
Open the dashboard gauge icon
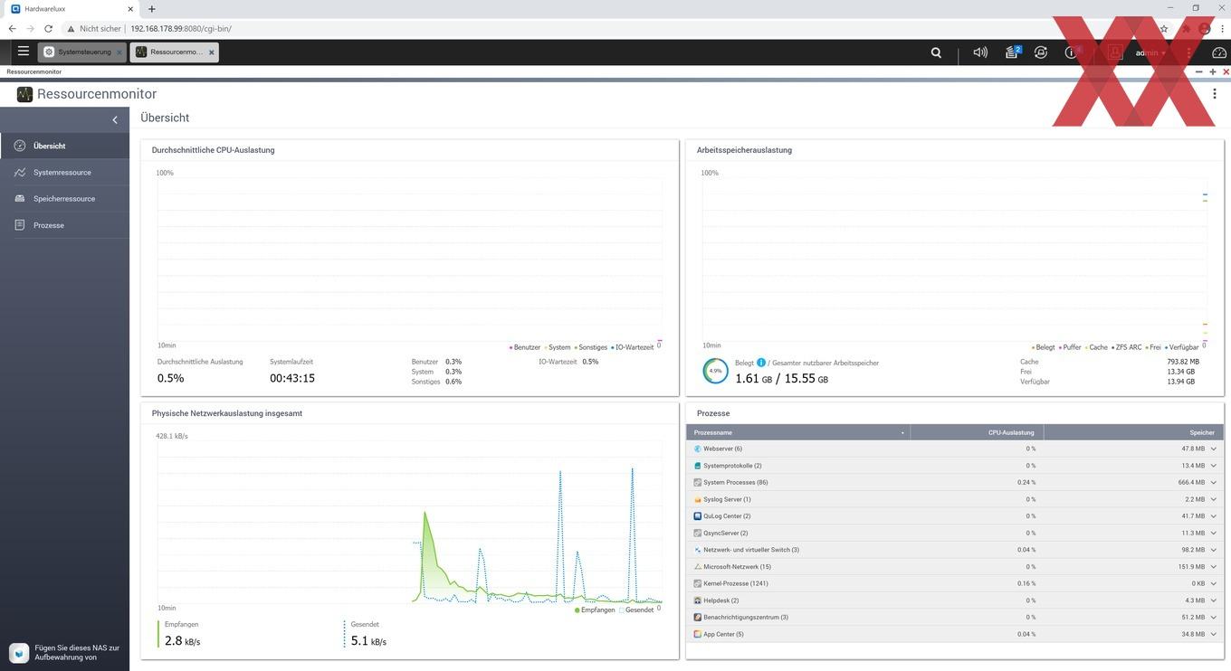pos(1218,52)
